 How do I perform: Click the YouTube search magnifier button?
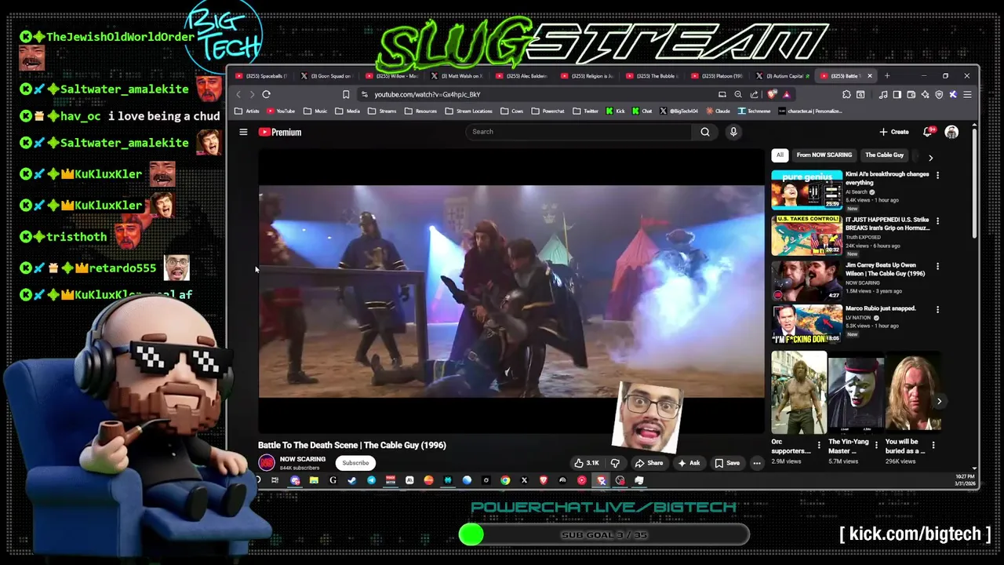pos(705,132)
